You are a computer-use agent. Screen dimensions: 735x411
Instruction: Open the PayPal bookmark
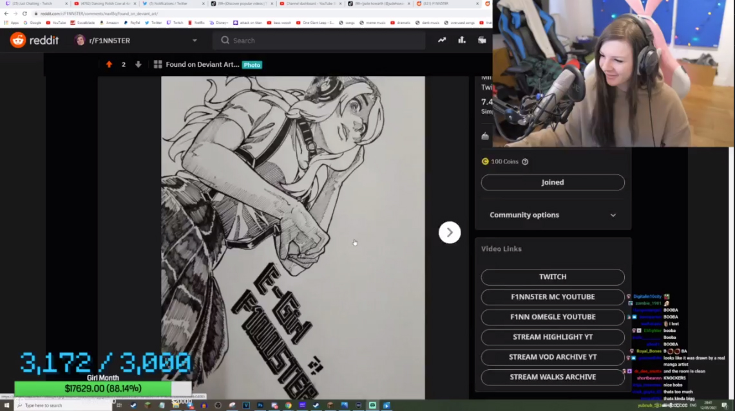click(131, 23)
